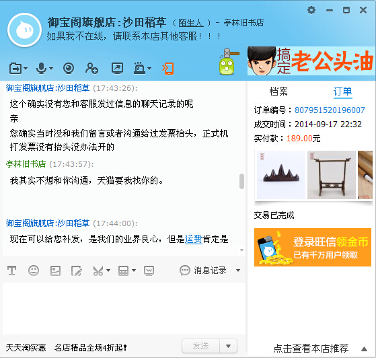
Task: Open the 搞定老公头油 banner ad
Action: coord(311,61)
